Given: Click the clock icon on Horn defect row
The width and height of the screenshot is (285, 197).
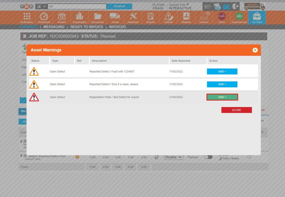Looking at the screenshot, I should click(x=77, y=157).
